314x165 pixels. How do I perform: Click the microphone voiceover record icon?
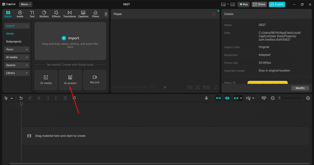(x=206, y=98)
